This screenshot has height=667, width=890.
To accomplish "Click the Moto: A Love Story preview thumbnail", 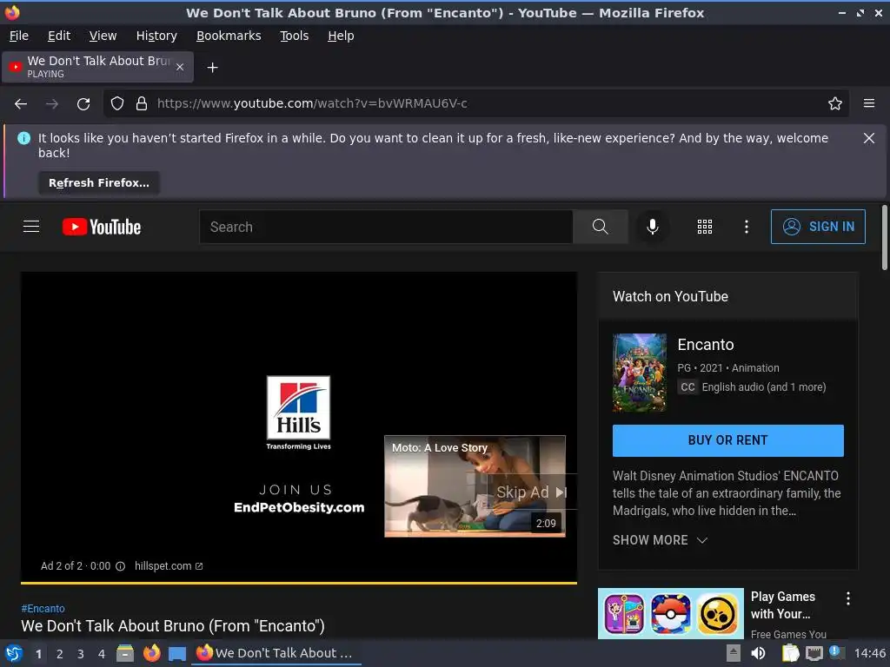I will pos(475,486).
